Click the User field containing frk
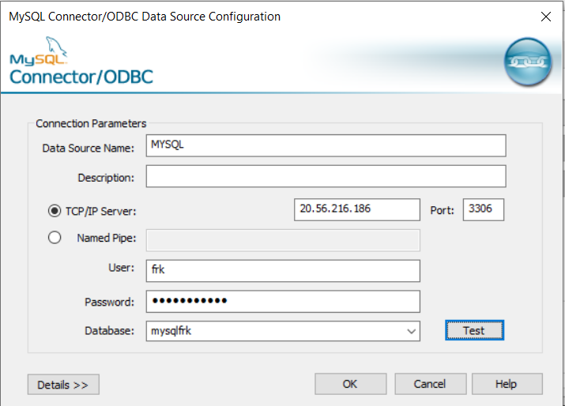The height and width of the screenshot is (406, 565). coord(283,271)
